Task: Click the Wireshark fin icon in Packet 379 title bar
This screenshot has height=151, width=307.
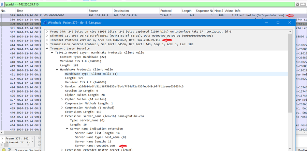Action: [x=44, y=23]
